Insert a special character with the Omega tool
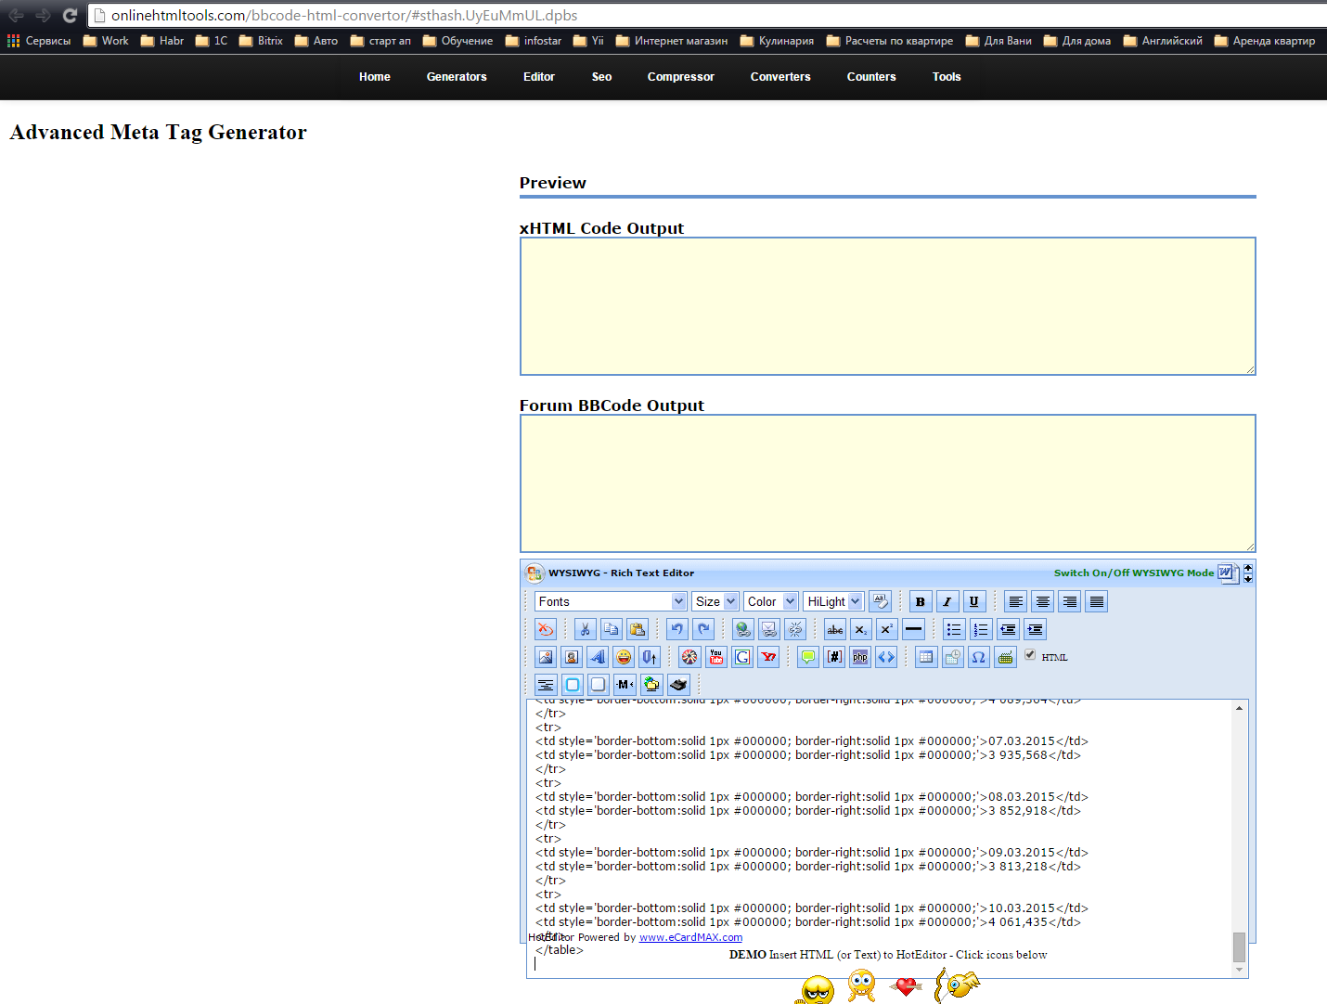 978,657
